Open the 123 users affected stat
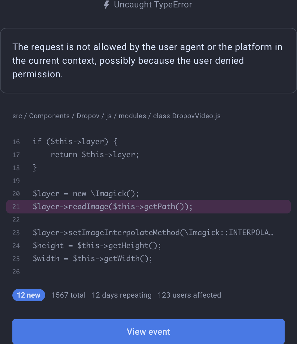The height and width of the screenshot is (344, 297). pyautogui.click(x=189, y=295)
